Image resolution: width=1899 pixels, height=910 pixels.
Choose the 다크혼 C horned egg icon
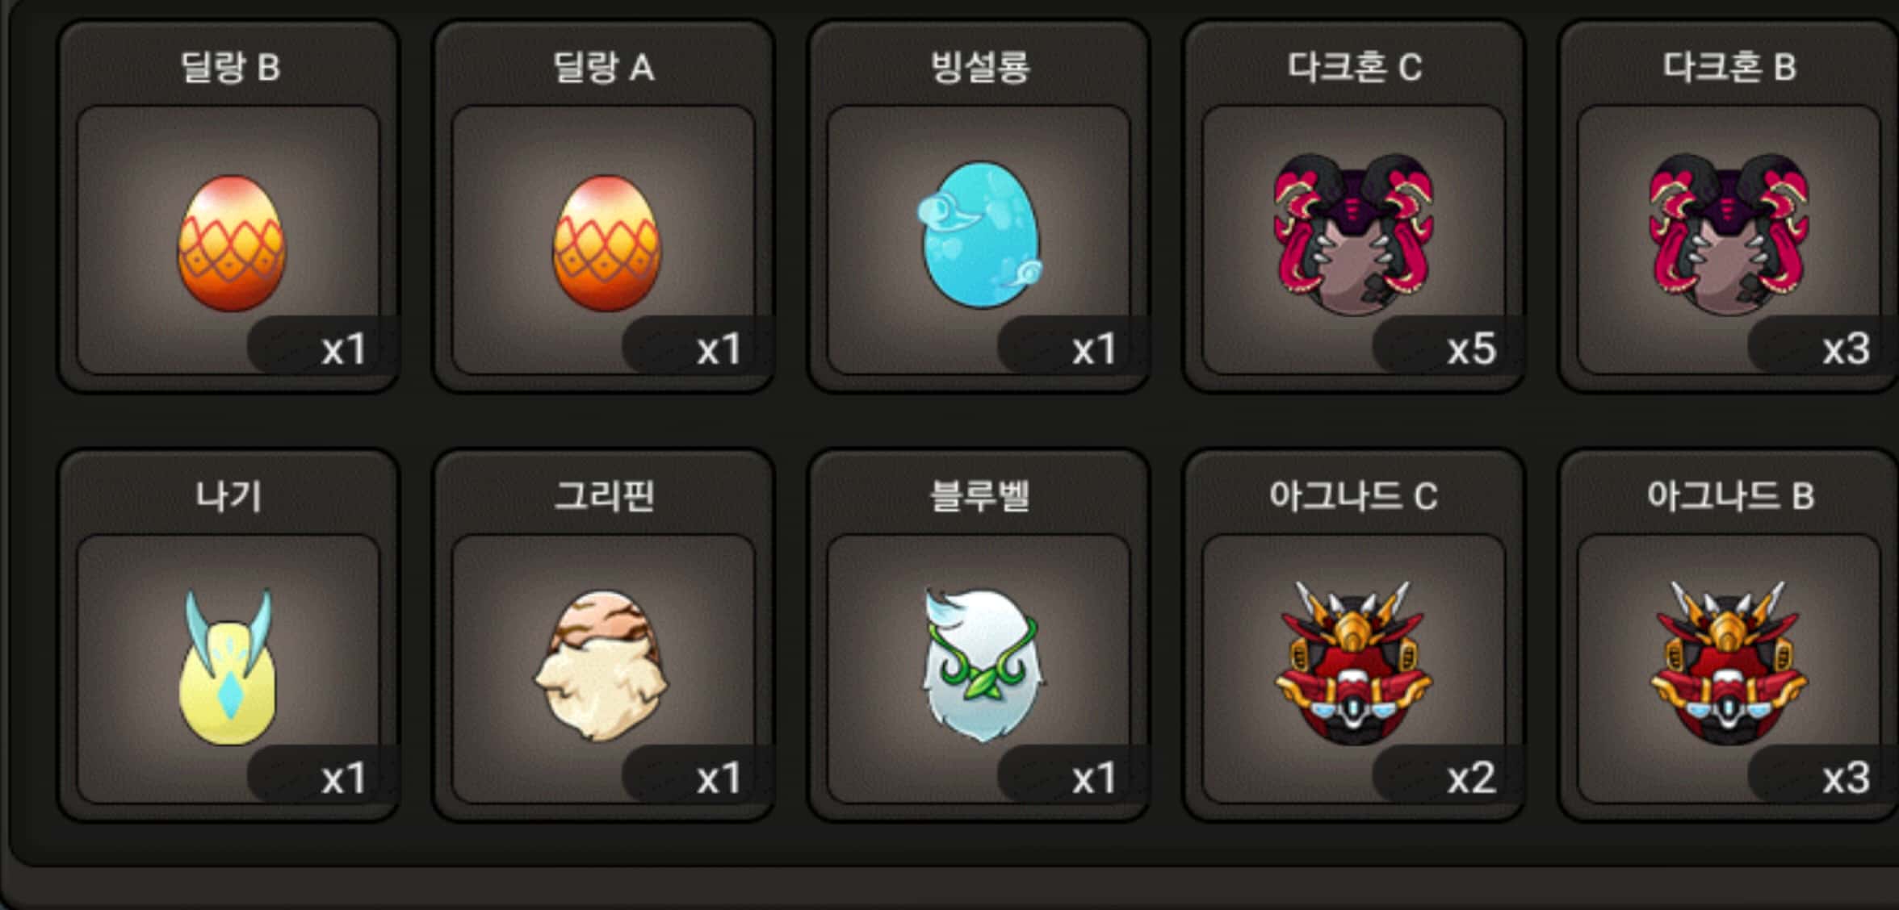pos(1354,234)
